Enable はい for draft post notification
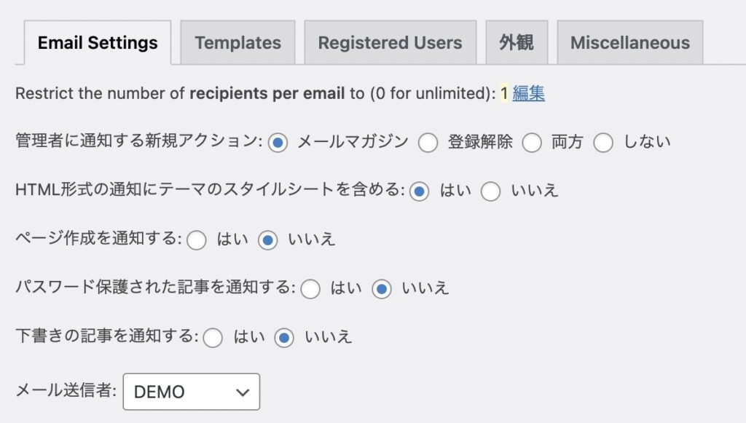This screenshot has width=746, height=423. (x=213, y=338)
